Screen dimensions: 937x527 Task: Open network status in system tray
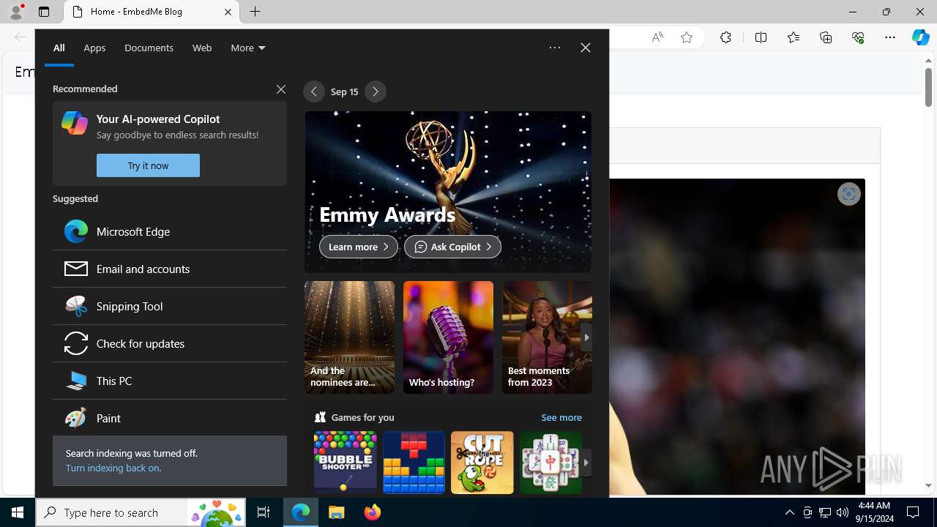tap(825, 512)
